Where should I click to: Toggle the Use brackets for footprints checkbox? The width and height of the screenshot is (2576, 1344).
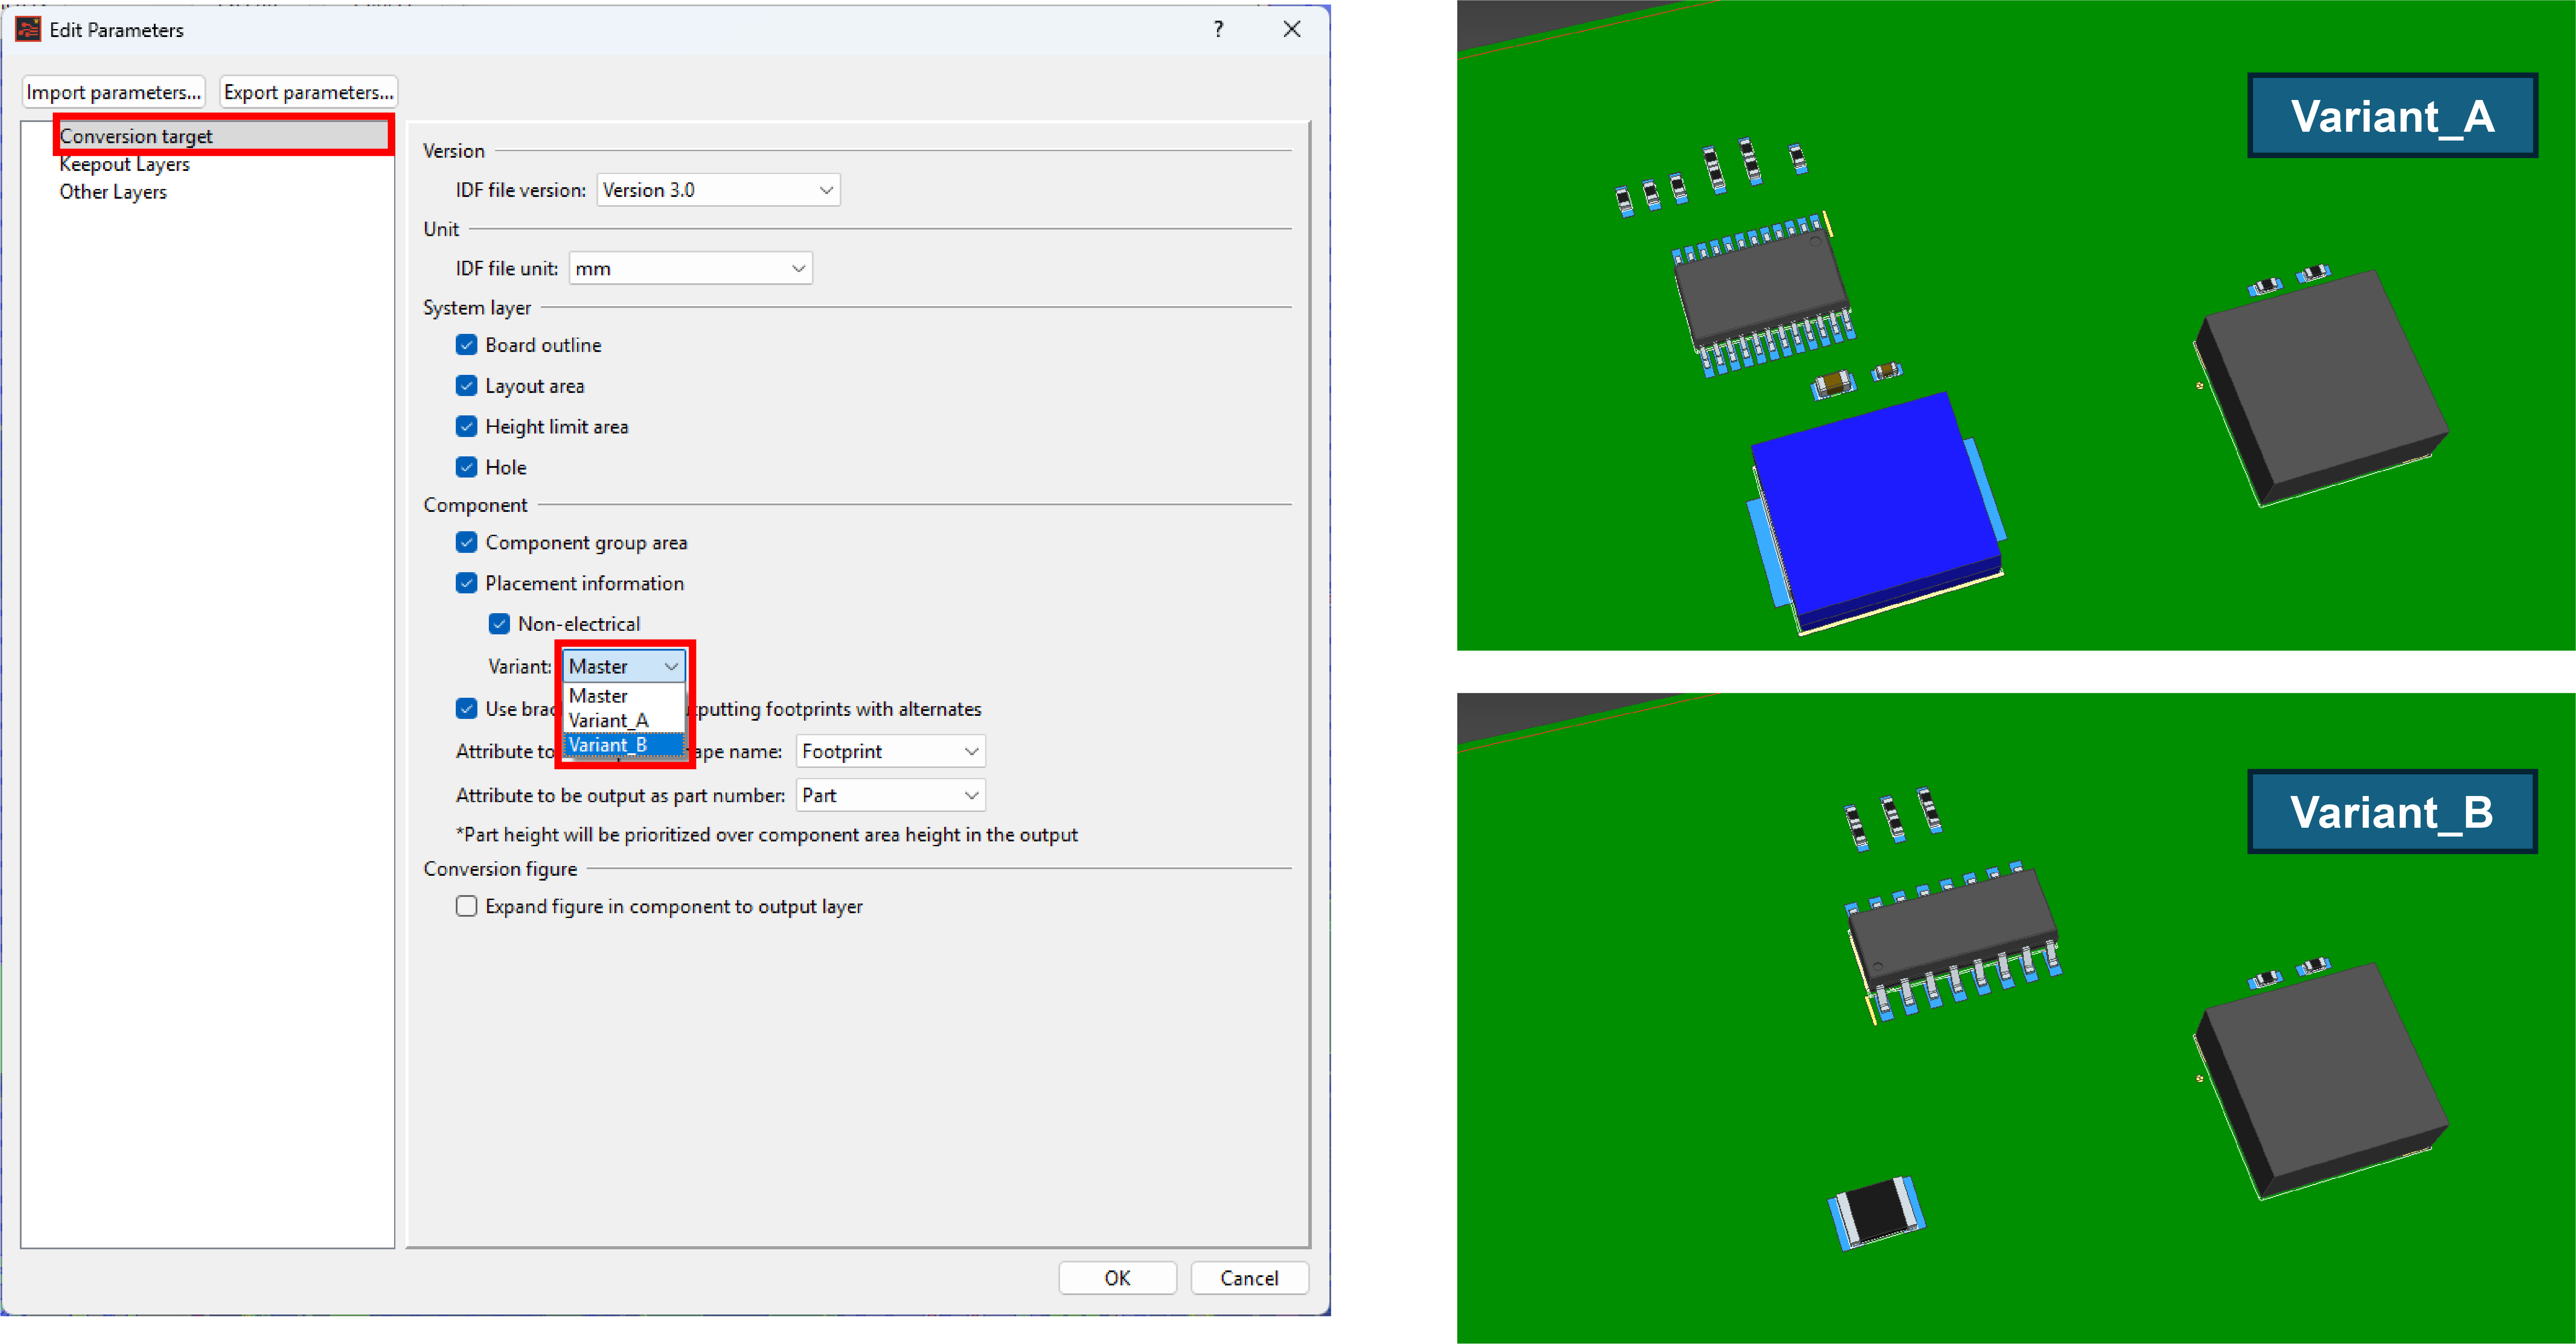coord(466,708)
